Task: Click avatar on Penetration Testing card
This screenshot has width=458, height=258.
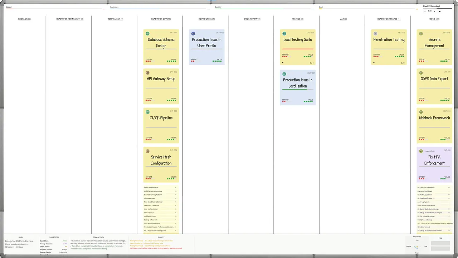Action: 375,33
